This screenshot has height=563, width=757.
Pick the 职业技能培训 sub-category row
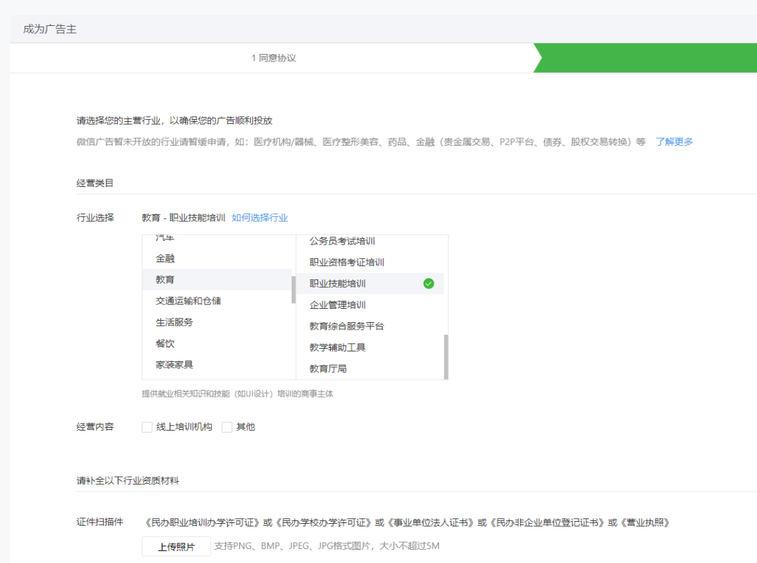click(x=370, y=284)
